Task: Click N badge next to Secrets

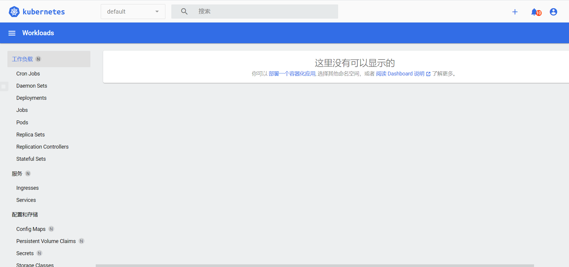Action: [x=39, y=253]
